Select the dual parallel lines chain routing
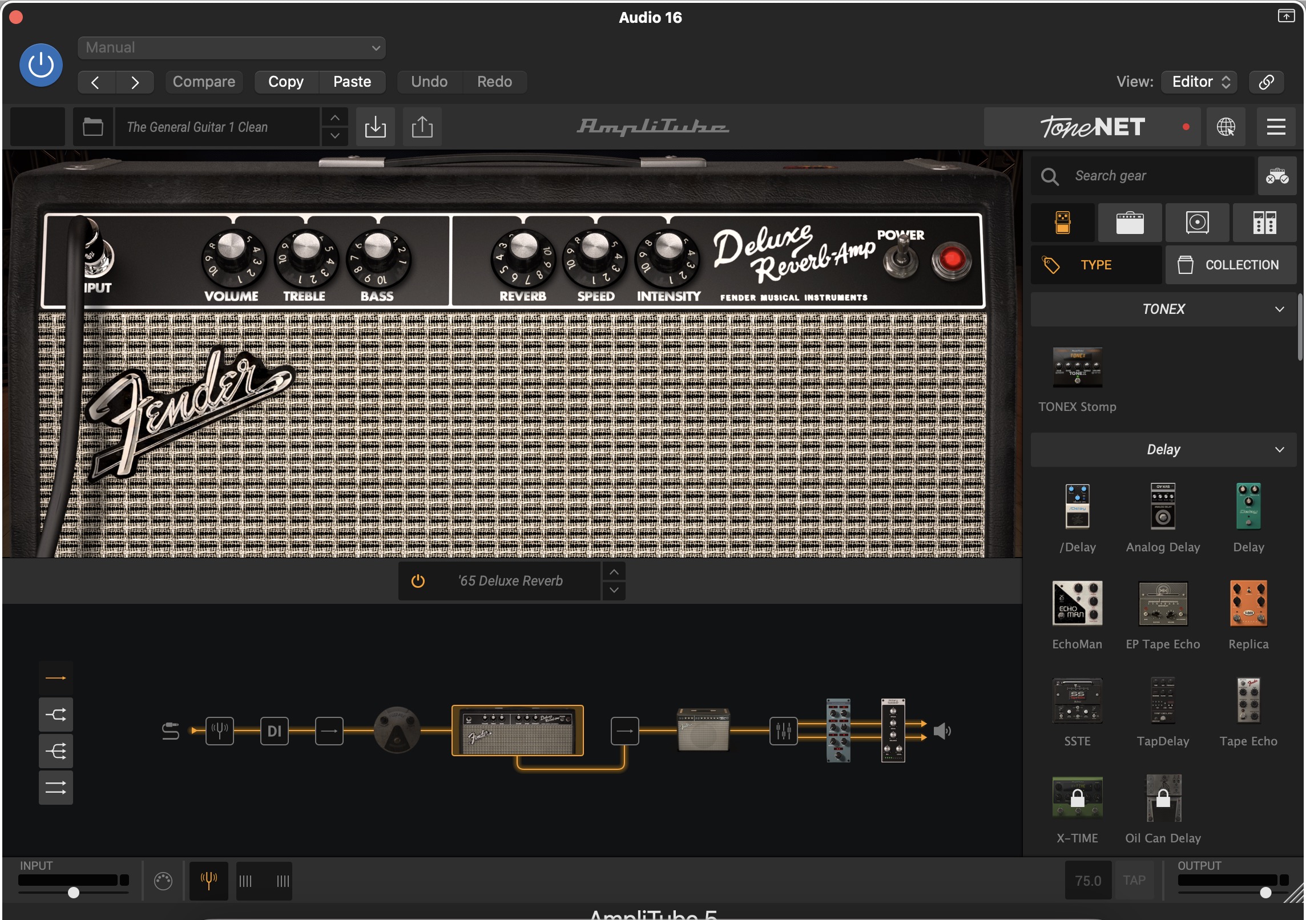 coord(56,788)
